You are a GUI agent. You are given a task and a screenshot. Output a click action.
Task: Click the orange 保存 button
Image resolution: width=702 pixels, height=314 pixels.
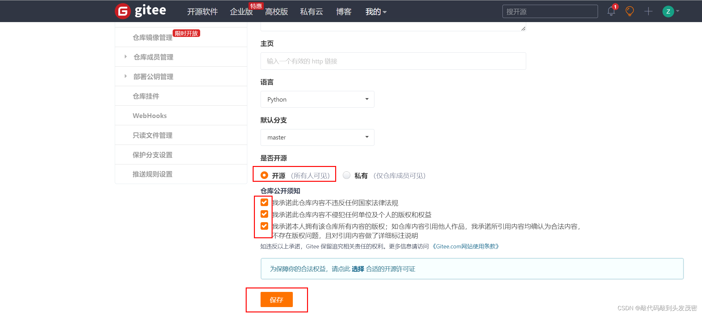tap(276, 299)
